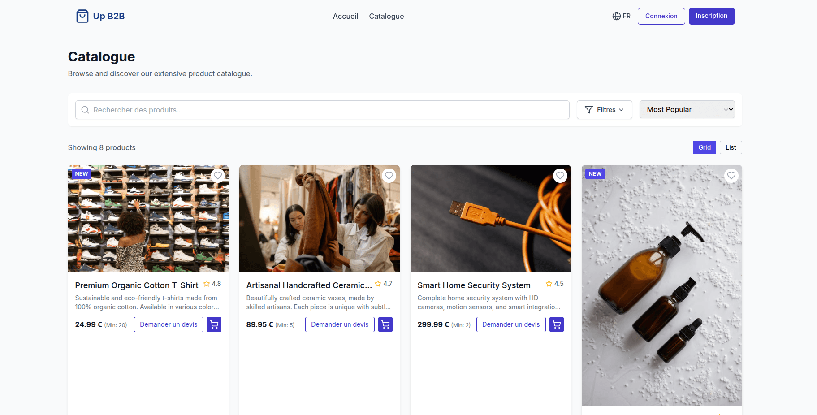Open the amber bottles product image
817x415 pixels.
tap(662, 285)
